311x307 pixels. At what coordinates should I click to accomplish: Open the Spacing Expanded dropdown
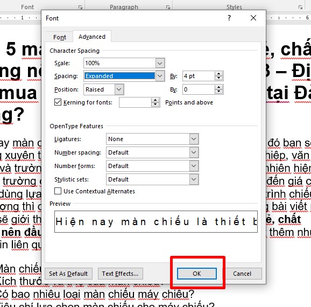click(160, 76)
